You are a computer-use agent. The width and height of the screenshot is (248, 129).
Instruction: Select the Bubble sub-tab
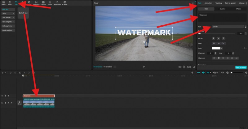(222, 9)
